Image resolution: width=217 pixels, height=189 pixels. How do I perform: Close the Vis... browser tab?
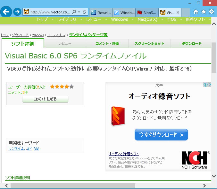(178, 12)
